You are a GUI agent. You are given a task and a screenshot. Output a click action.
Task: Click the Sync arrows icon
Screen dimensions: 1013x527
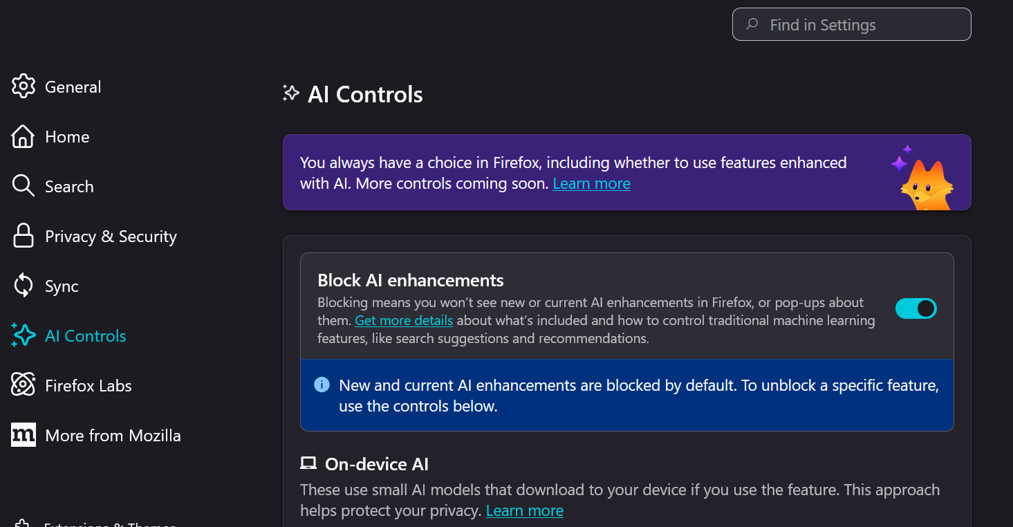point(24,286)
